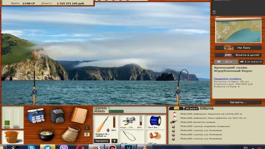Switch to the Игроки tab
Image resolution: width=265 pixels, height=149 pixels.
click(191, 108)
